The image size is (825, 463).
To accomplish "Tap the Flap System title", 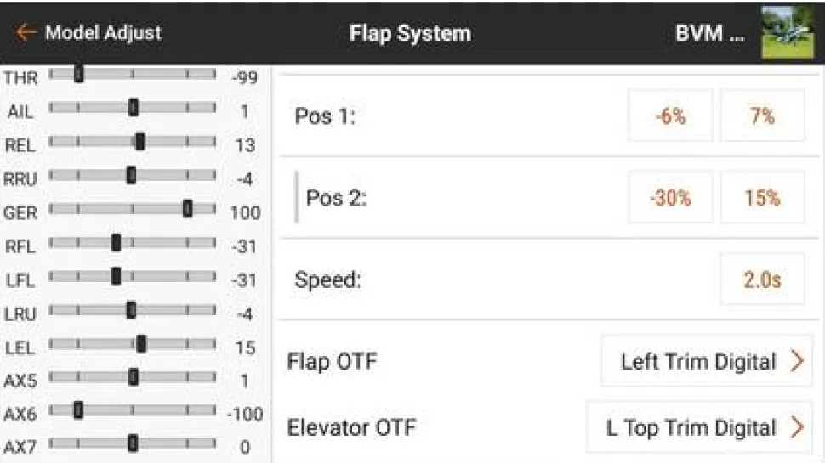I will click(x=410, y=33).
